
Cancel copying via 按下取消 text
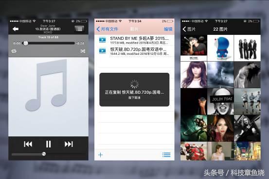pos(134,98)
